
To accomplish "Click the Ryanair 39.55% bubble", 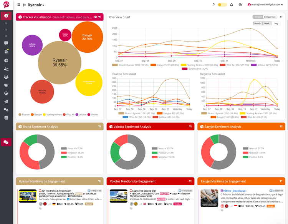I will [60, 63].
